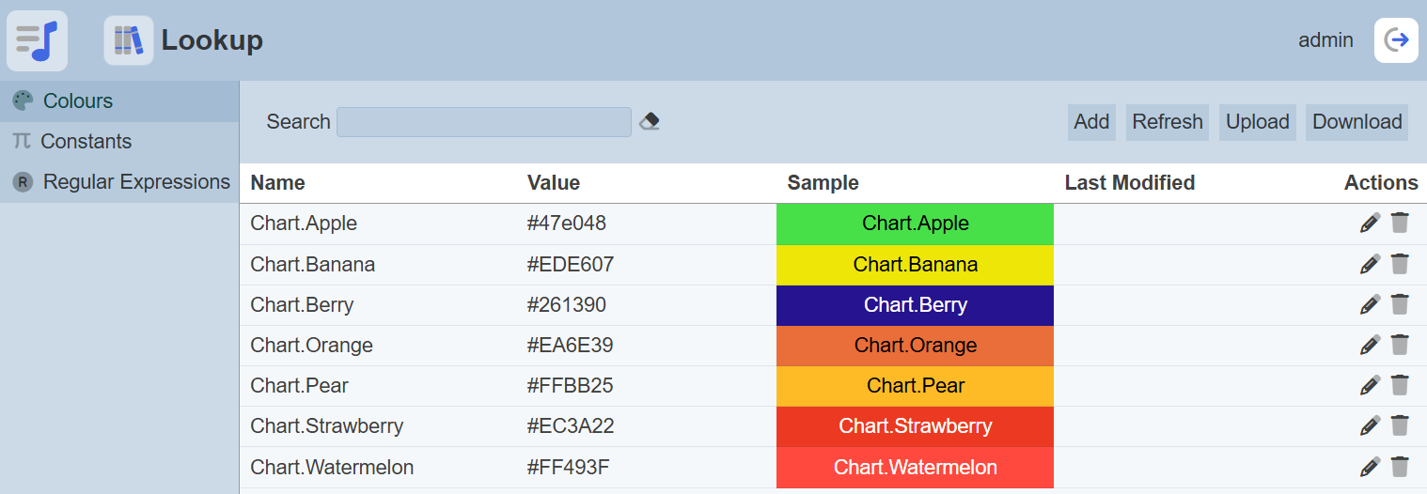Click the Upload button
The width and height of the screenshot is (1427, 494).
coord(1257,122)
